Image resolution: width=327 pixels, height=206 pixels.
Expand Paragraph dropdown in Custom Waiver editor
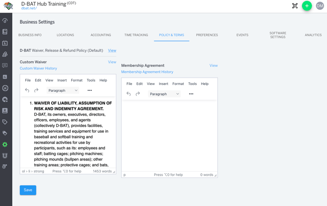coord(63,90)
